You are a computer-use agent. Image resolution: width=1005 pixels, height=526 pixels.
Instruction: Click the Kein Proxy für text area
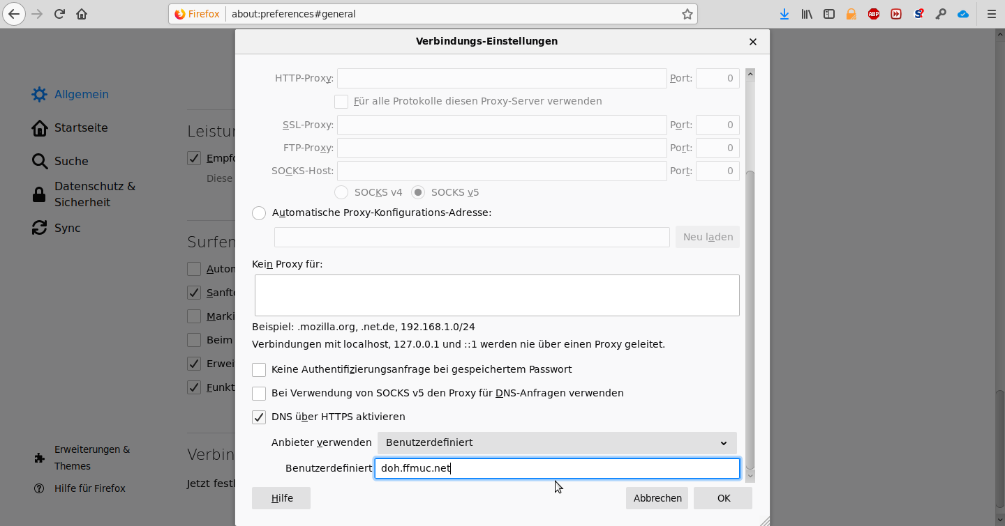click(496, 295)
